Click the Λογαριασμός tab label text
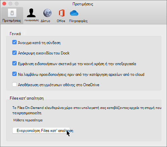 tap(31, 20)
